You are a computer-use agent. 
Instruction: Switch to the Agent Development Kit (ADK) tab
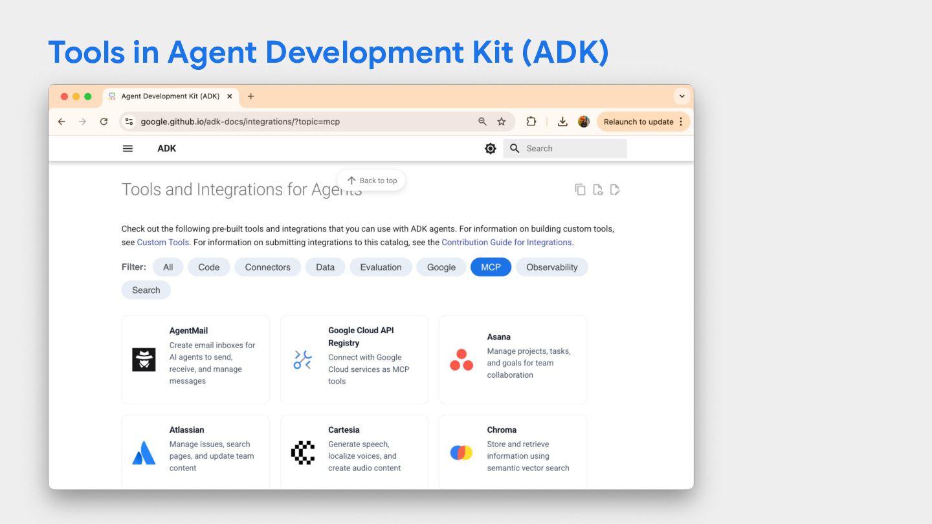172,96
